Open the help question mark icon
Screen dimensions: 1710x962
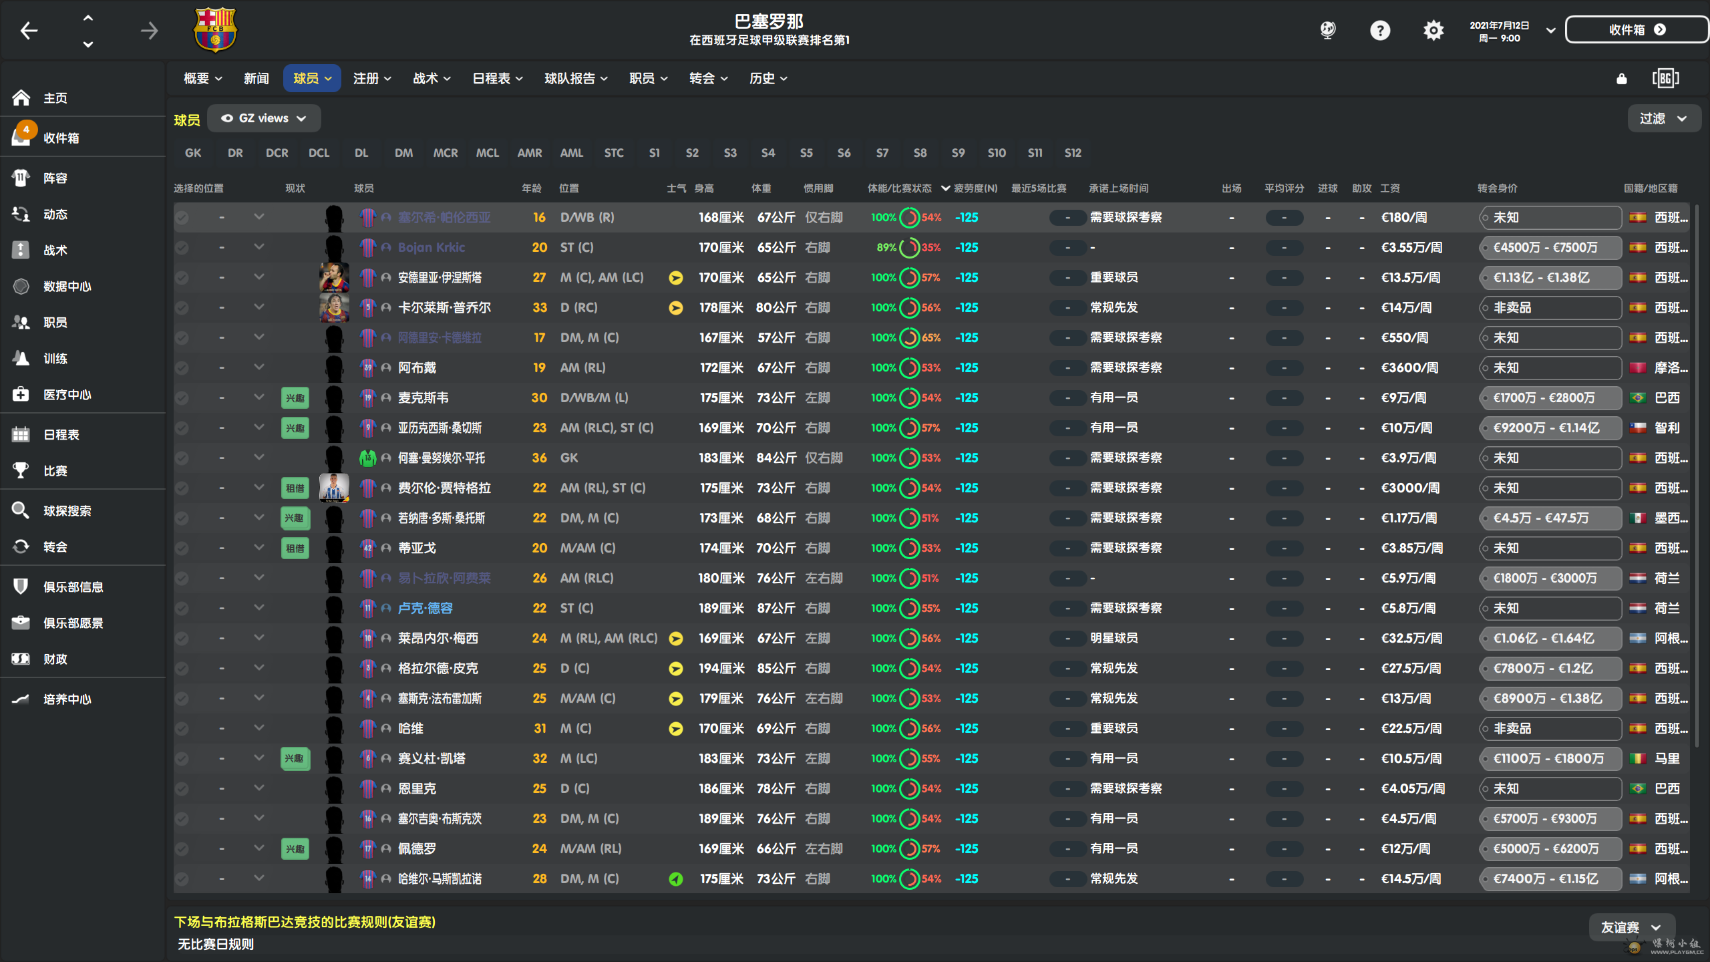1380,30
